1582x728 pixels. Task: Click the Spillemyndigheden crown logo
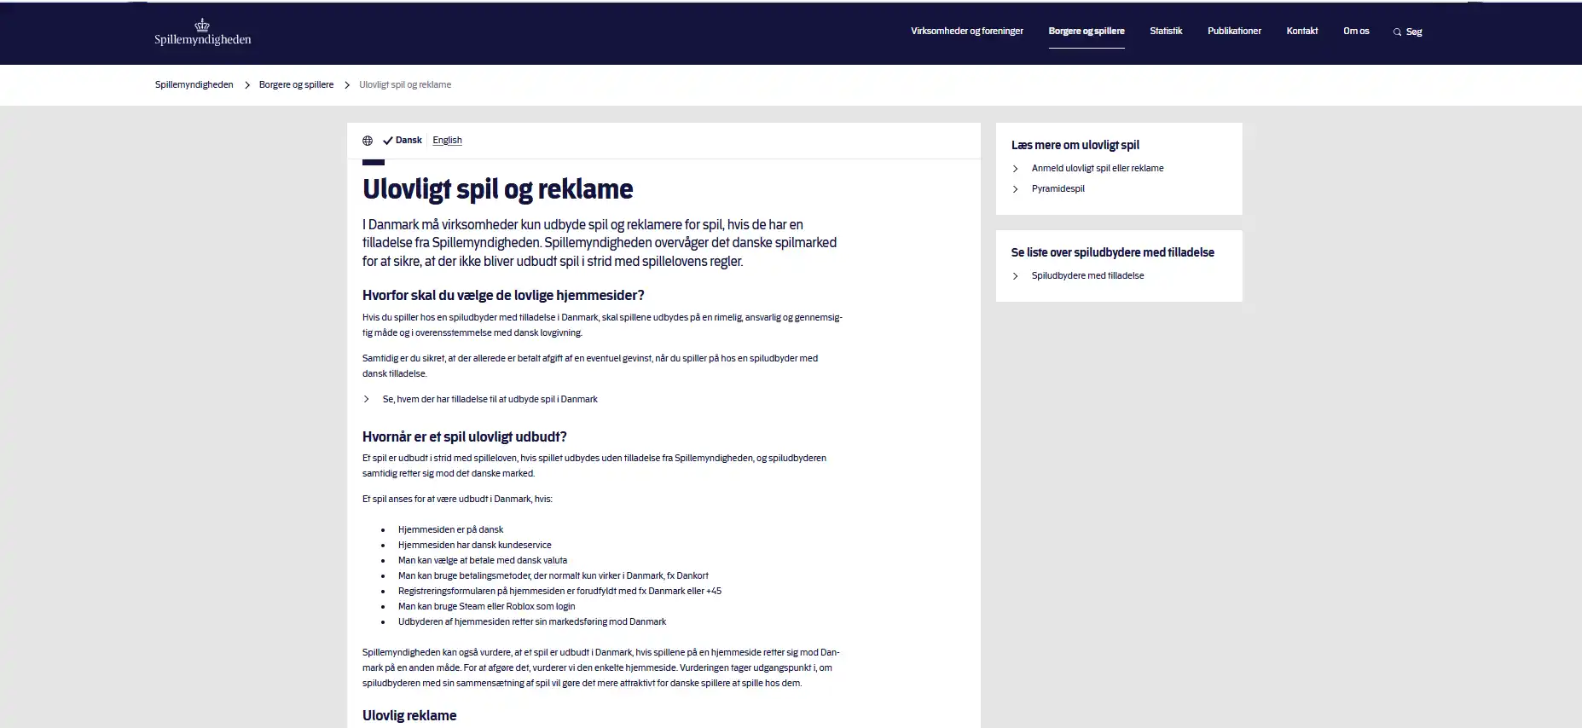coord(203,32)
